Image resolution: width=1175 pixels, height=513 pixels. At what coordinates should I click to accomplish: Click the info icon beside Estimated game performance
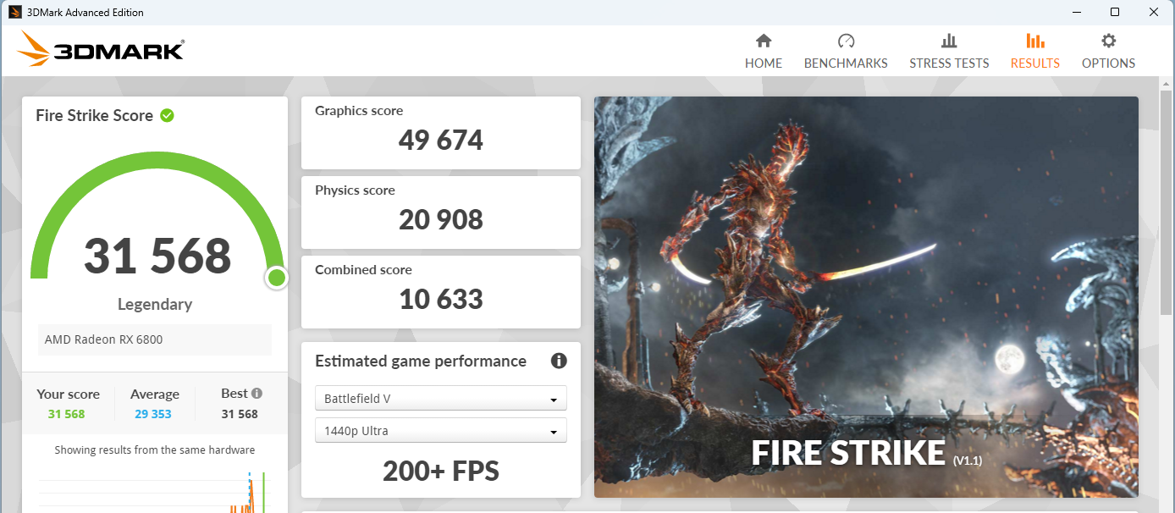(x=559, y=361)
